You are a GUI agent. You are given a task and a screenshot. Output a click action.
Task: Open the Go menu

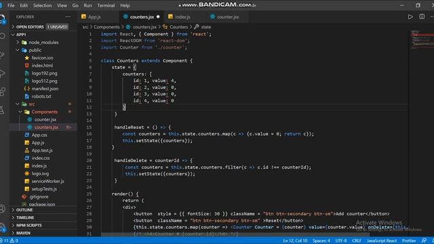[x=75, y=5]
